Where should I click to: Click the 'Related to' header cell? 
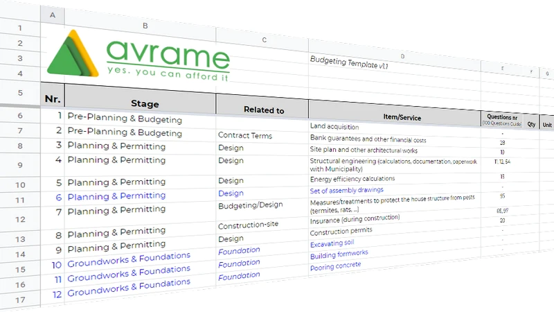point(263,110)
